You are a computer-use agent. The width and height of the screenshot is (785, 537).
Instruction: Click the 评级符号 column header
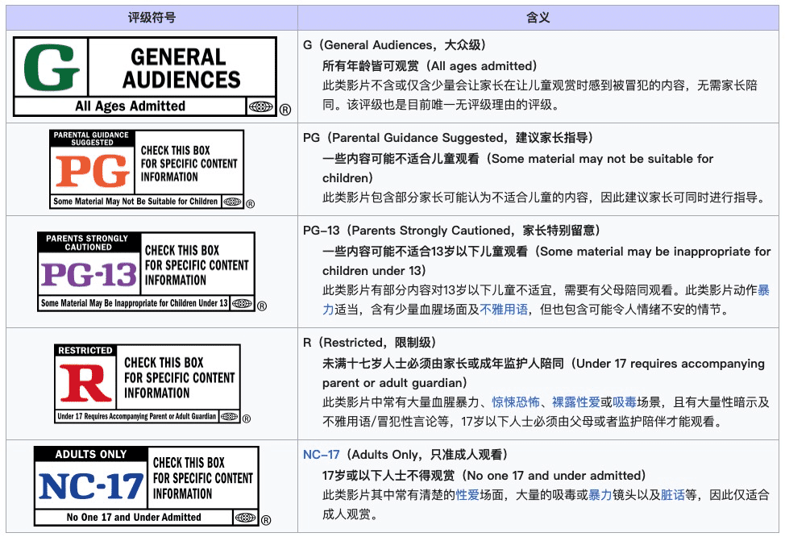tap(152, 18)
